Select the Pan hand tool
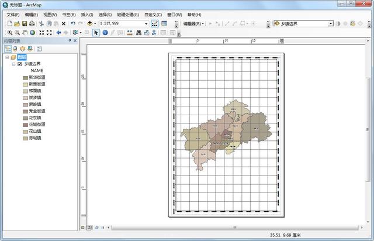 [25, 33]
